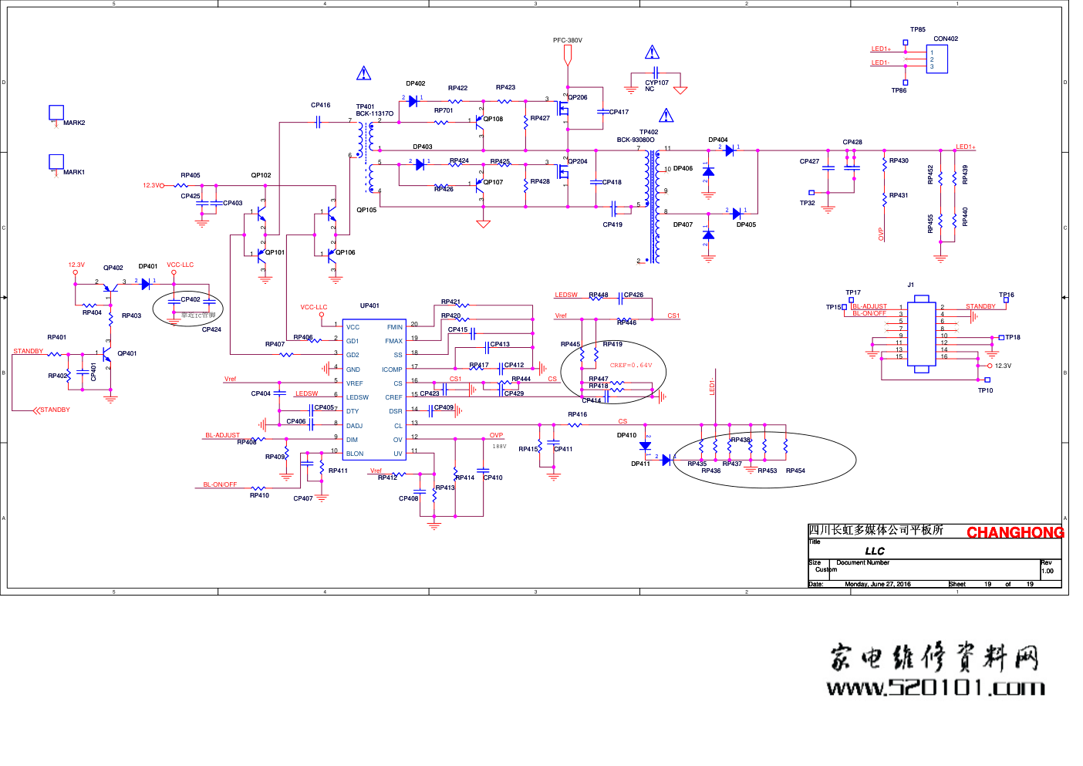Select the DP404 rectifier diode symbol
The height and width of the screenshot is (766, 1083).
pos(730,150)
